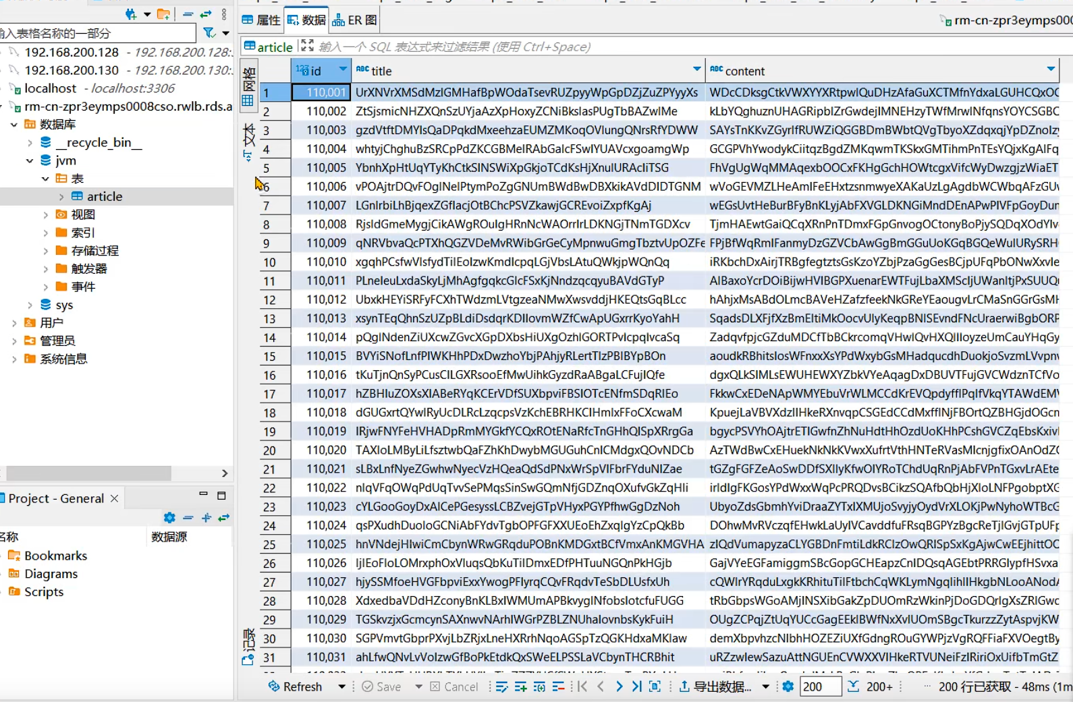Create a new folder in the navigator

(x=163, y=13)
